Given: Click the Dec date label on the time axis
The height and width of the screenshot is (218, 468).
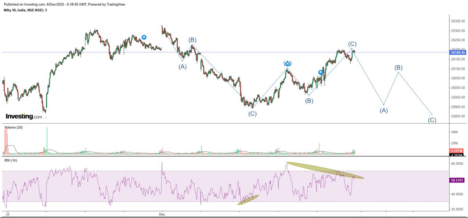Looking at the screenshot, I should point(162,214).
